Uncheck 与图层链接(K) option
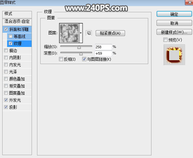 pyautogui.click(x=84, y=59)
